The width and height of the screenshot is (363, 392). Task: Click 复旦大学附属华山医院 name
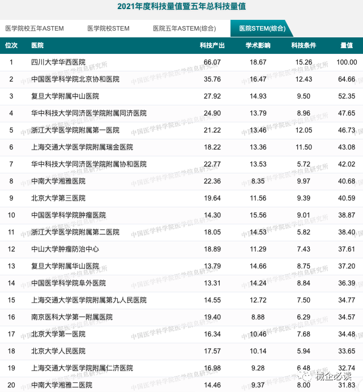tap(65, 266)
